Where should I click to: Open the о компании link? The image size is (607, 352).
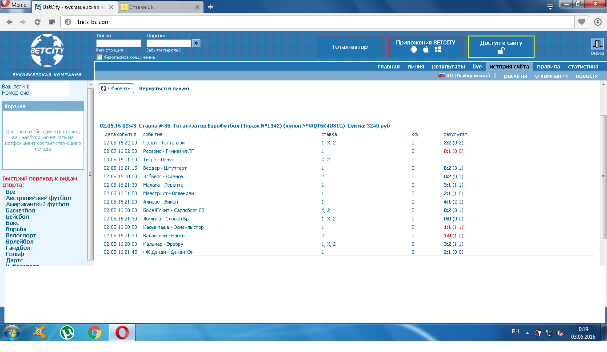point(551,76)
